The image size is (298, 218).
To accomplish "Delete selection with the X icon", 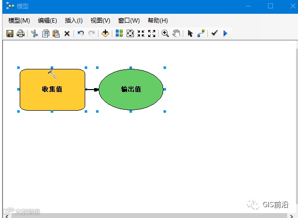I will (x=67, y=33).
